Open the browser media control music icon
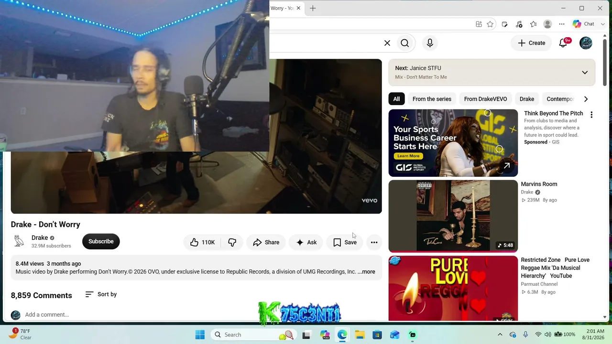Image resolution: width=612 pixels, height=344 pixels. point(519,24)
